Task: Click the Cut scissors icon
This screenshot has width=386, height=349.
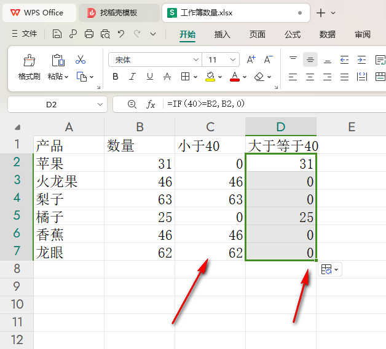Action: point(81,60)
